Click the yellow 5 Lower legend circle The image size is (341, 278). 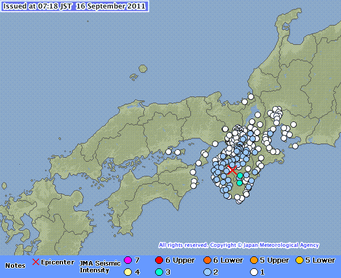pyautogui.click(x=298, y=260)
